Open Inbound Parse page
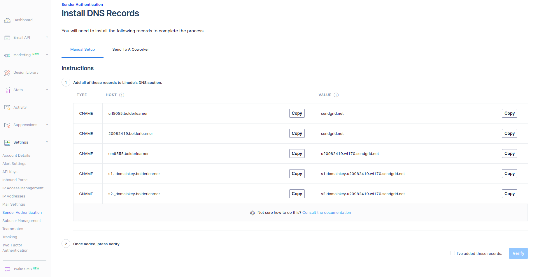 [15, 180]
